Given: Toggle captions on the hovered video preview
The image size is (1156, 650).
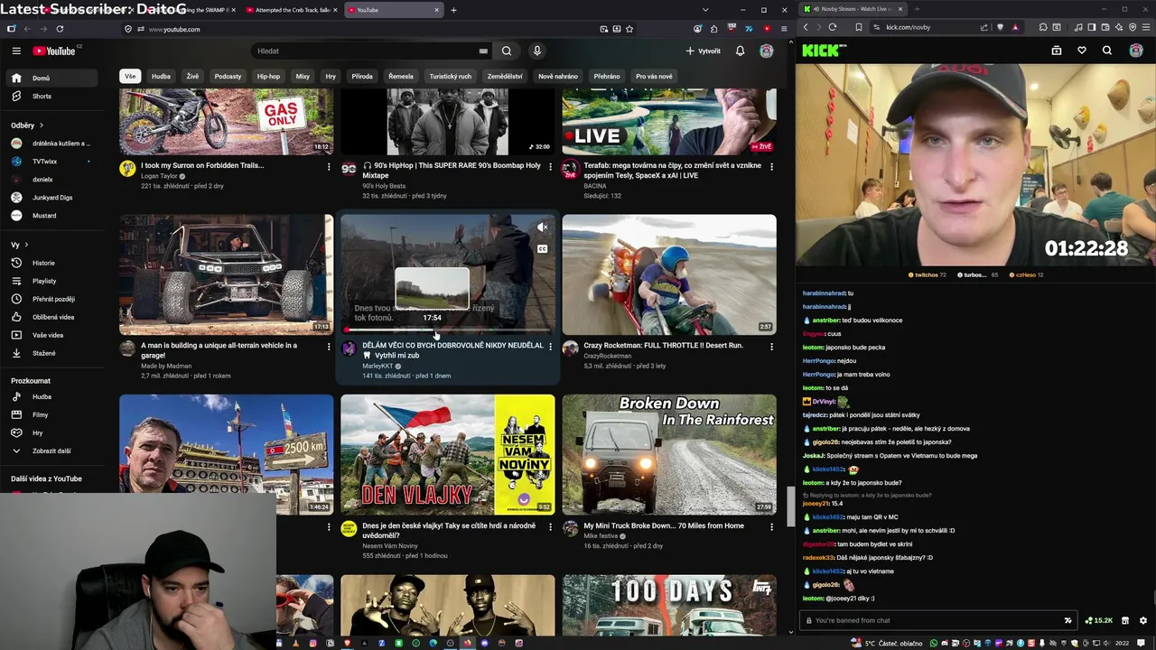Looking at the screenshot, I should [542, 249].
